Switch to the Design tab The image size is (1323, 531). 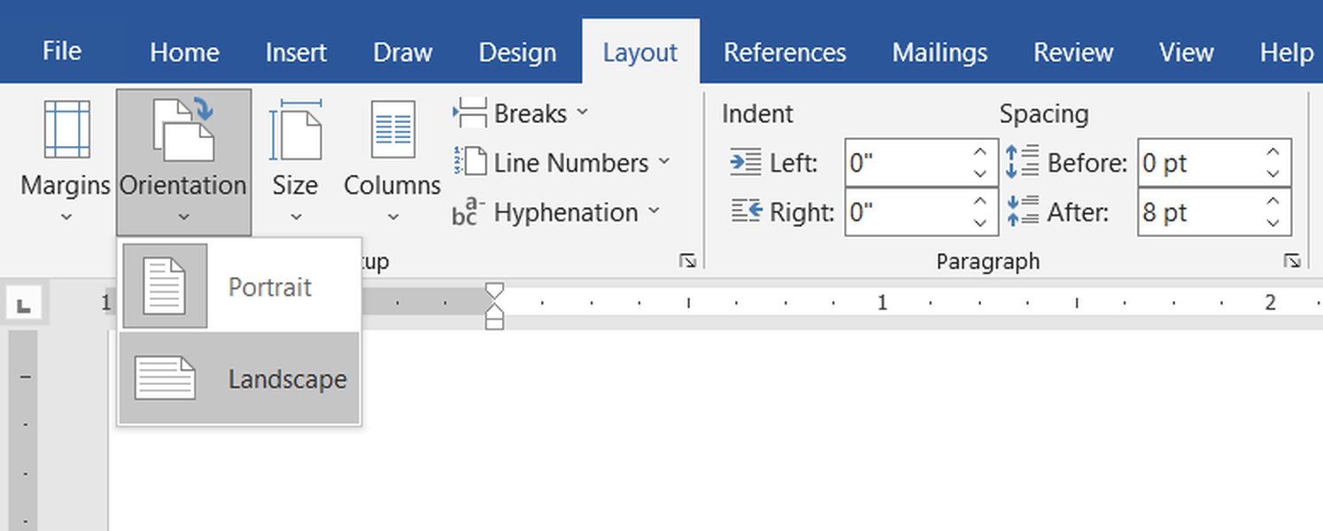pos(517,52)
